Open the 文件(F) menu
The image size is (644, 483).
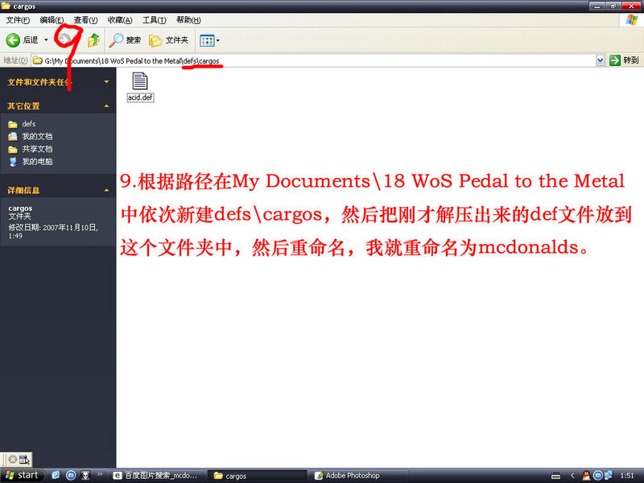[x=19, y=19]
